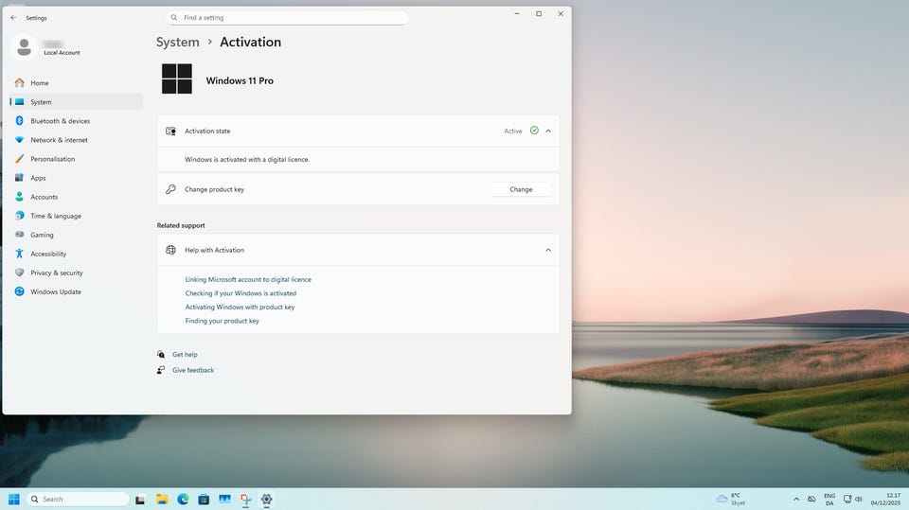Open Accessibility settings page
This screenshot has height=510, width=909.
point(48,254)
